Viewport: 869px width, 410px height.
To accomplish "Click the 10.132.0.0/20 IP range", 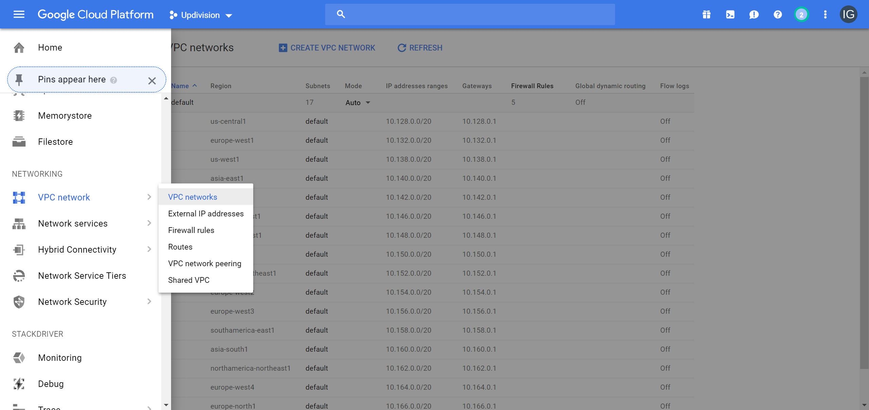I will pos(409,140).
